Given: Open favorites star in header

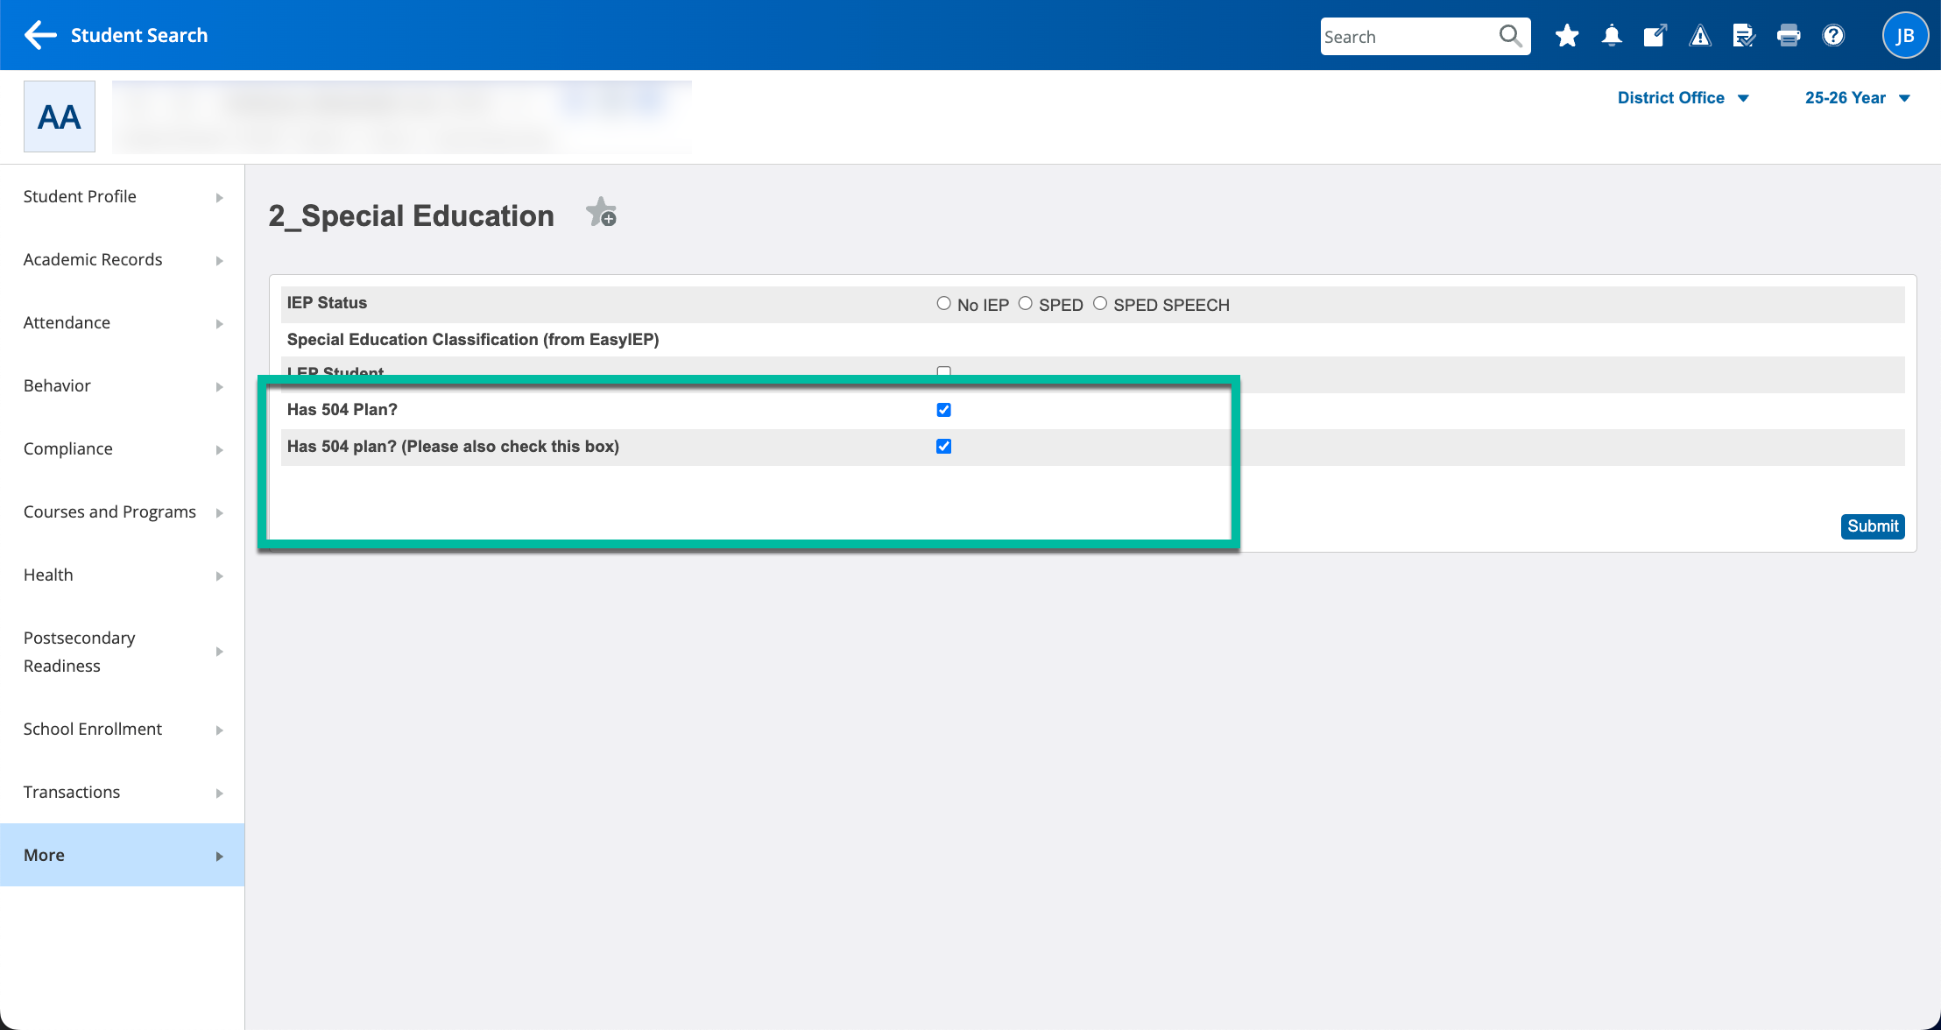Looking at the screenshot, I should click(x=1567, y=36).
